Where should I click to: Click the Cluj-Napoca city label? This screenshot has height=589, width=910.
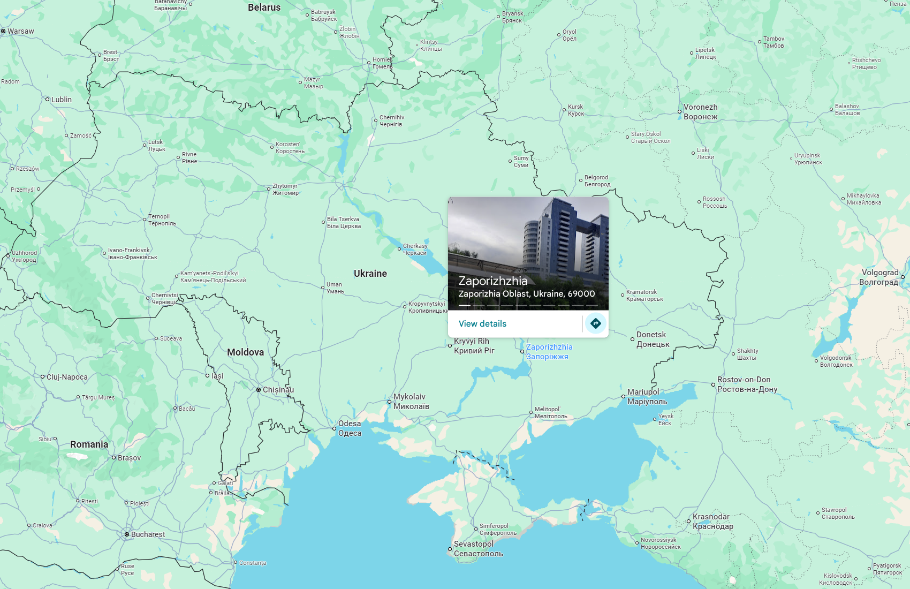[x=67, y=377]
